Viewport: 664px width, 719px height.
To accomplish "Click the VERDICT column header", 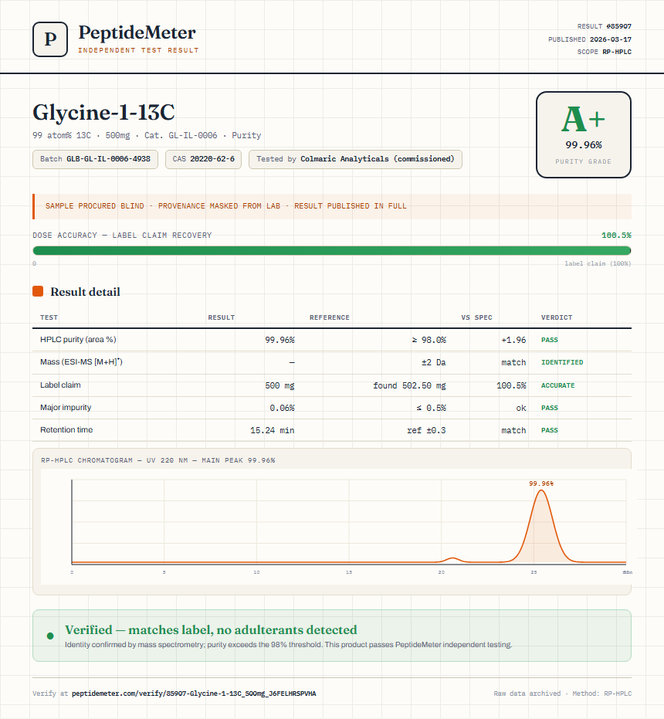I will click(x=557, y=317).
